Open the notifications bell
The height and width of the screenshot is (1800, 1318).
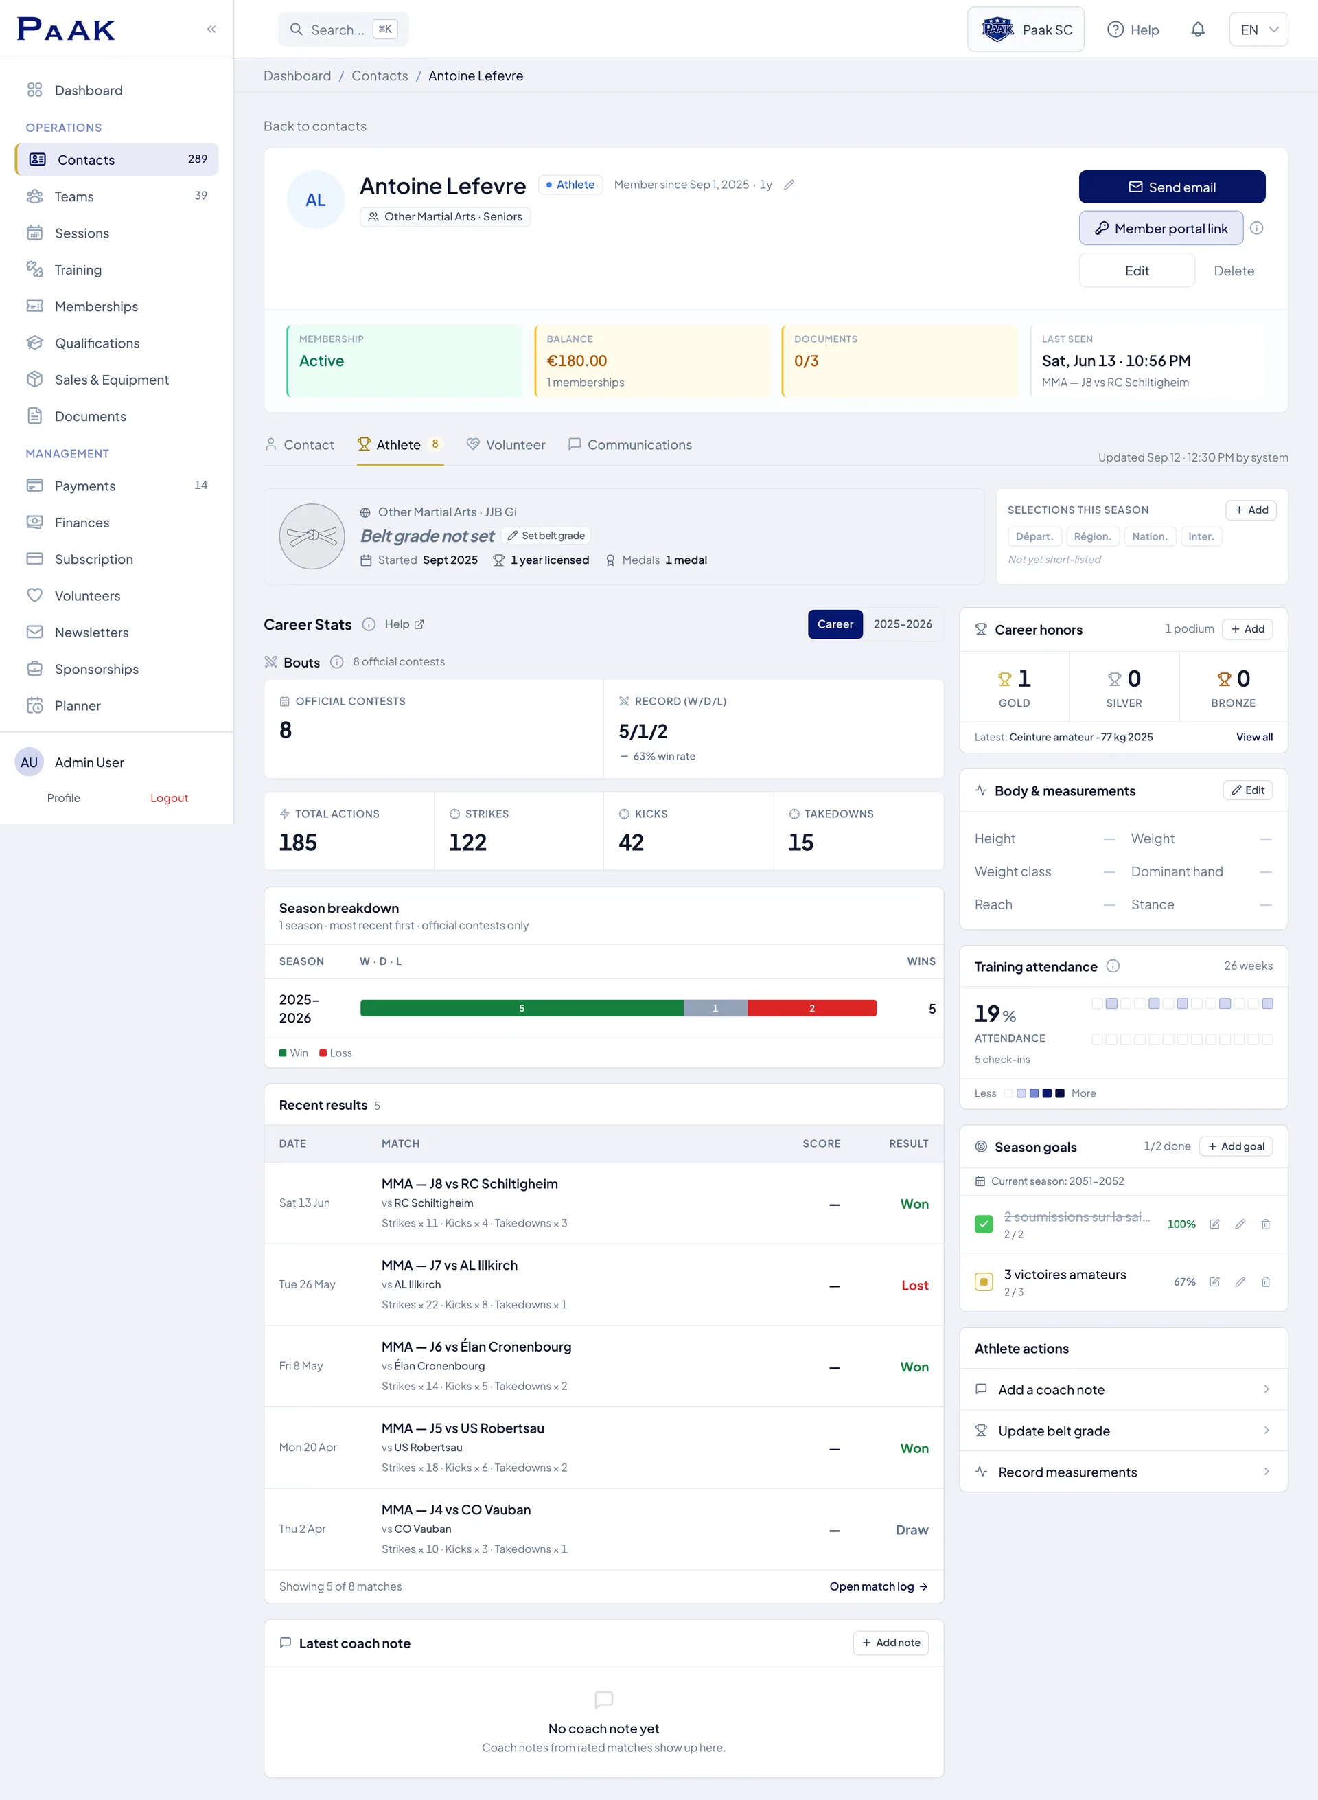(x=1198, y=30)
